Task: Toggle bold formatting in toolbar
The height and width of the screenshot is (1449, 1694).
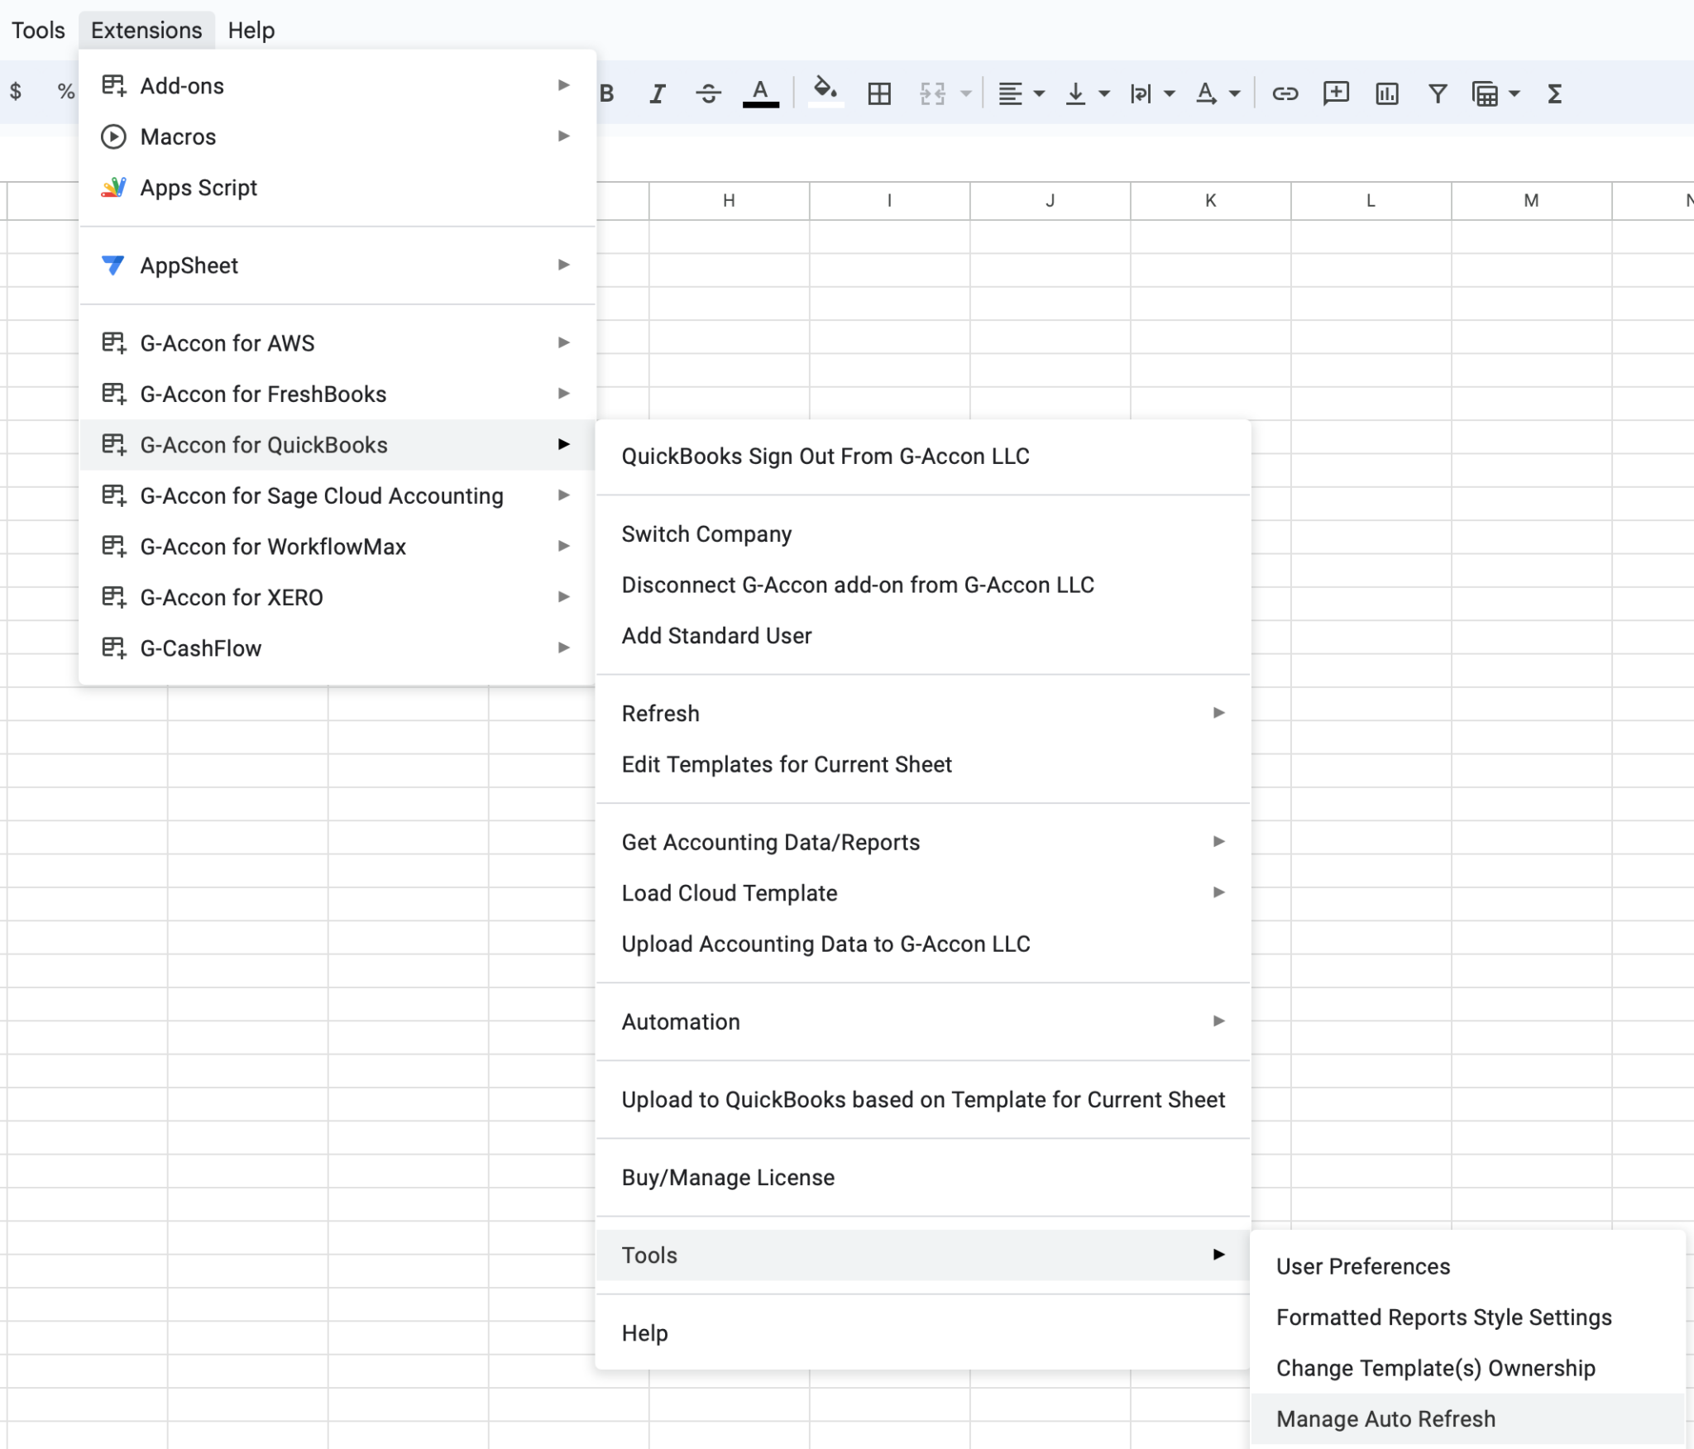Action: (608, 94)
